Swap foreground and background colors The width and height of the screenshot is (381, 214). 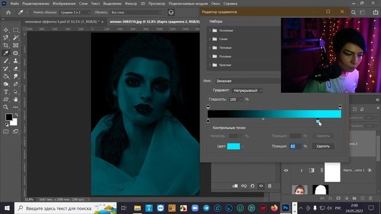coord(16,115)
